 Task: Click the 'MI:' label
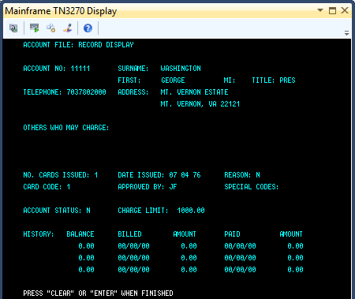[230, 80]
